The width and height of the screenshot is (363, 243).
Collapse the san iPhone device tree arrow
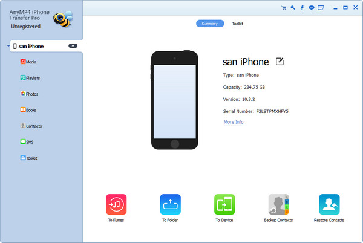[x=8, y=46]
